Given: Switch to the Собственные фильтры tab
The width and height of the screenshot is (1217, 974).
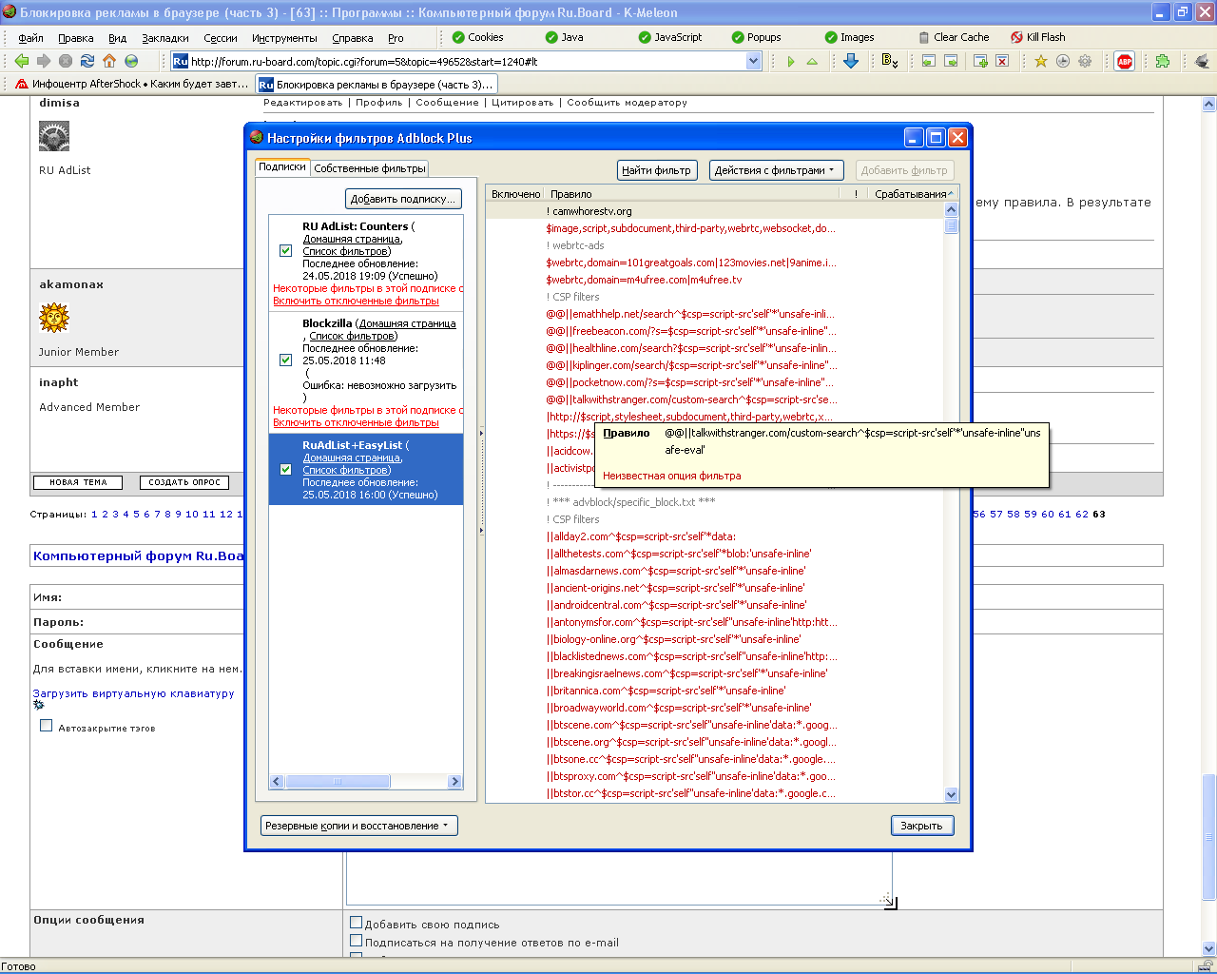Looking at the screenshot, I should [x=370, y=168].
